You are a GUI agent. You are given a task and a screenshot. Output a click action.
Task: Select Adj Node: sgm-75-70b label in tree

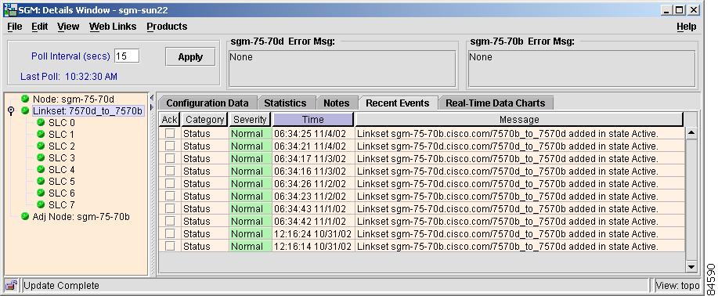[81, 216]
